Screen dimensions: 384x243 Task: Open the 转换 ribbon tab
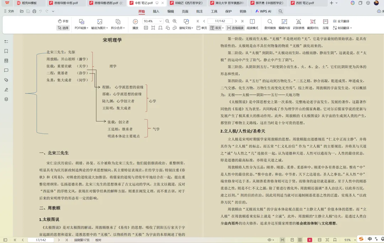(243, 11)
